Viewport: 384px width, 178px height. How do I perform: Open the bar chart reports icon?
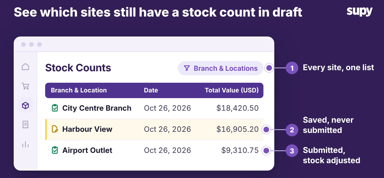pyautogui.click(x=25, y=144)
